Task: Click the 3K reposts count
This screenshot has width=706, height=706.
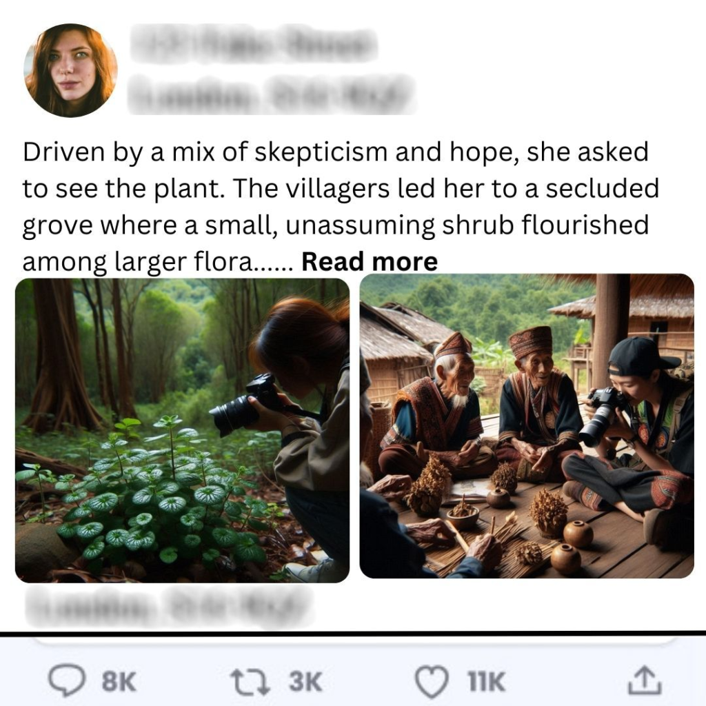Action: [305, 682]
